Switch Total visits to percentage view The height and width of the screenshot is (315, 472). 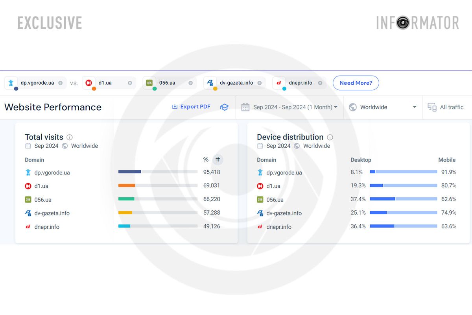coord(205,159)
